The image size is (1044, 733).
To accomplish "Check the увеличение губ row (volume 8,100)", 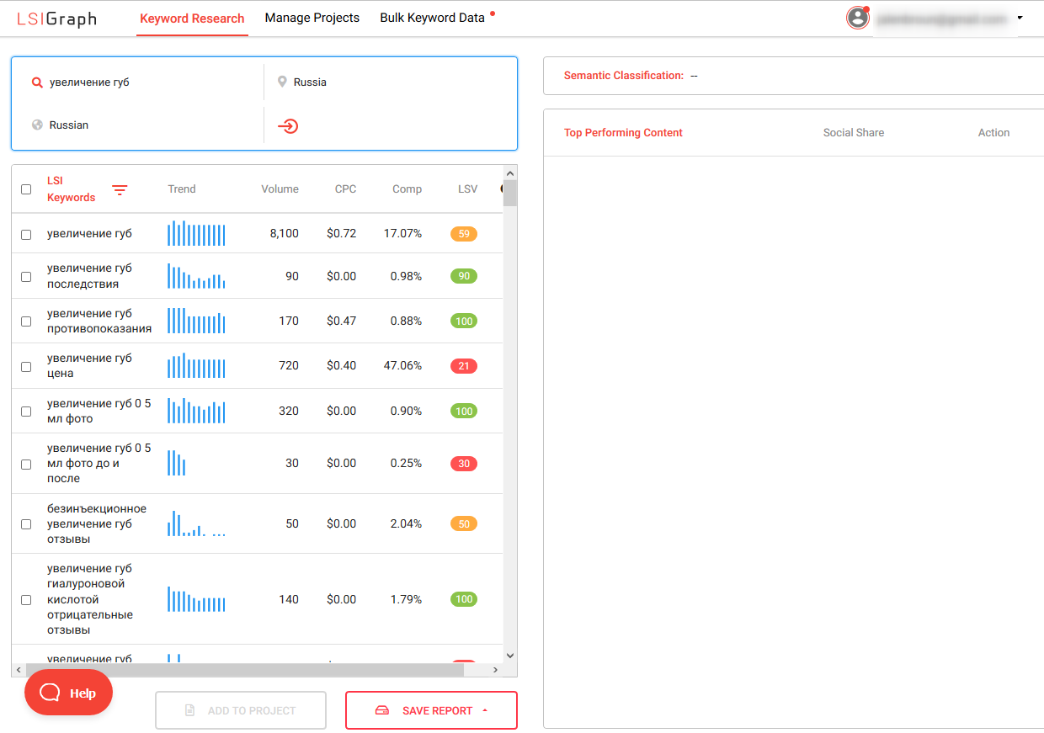I will [x=26, y=235].
